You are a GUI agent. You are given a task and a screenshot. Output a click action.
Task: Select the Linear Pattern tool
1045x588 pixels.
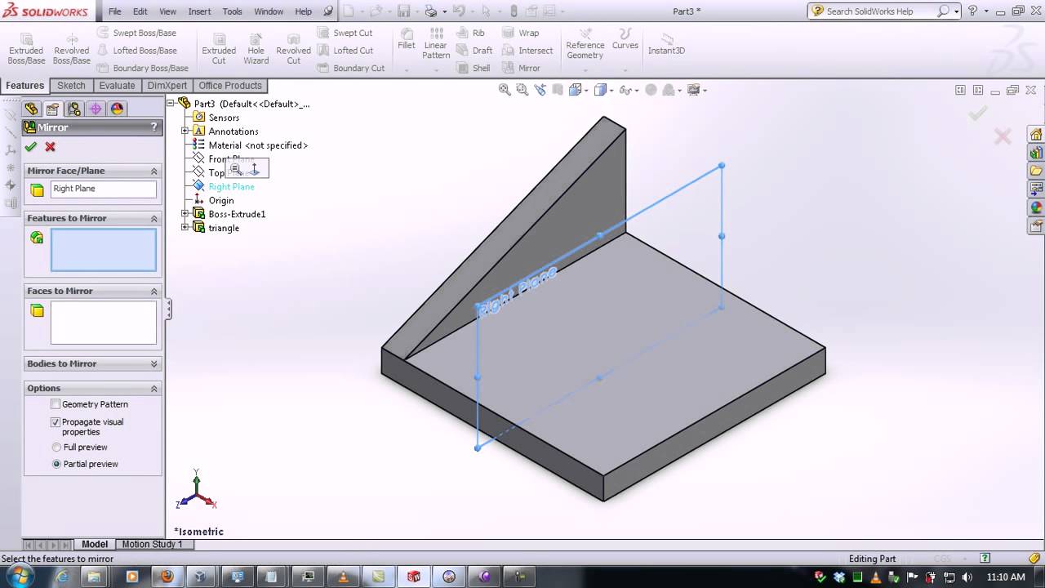point(436,44)
